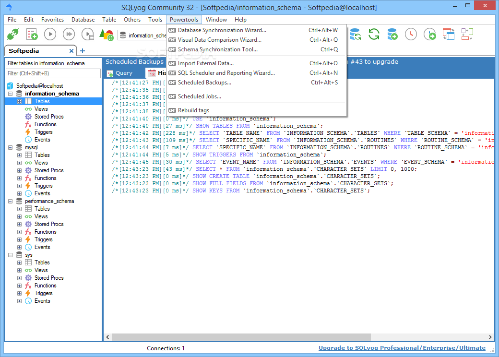
Task: Open the Tools menu
Action: click(x=155, y=19)
